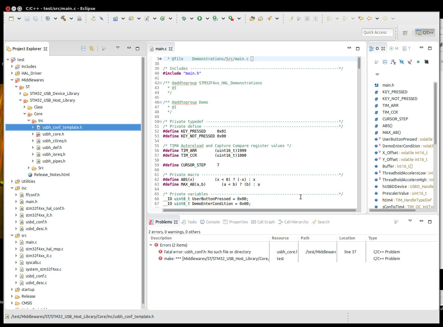Click the Debug bug icon
Screen dimensions: 443x327
[x=184, y=18]
